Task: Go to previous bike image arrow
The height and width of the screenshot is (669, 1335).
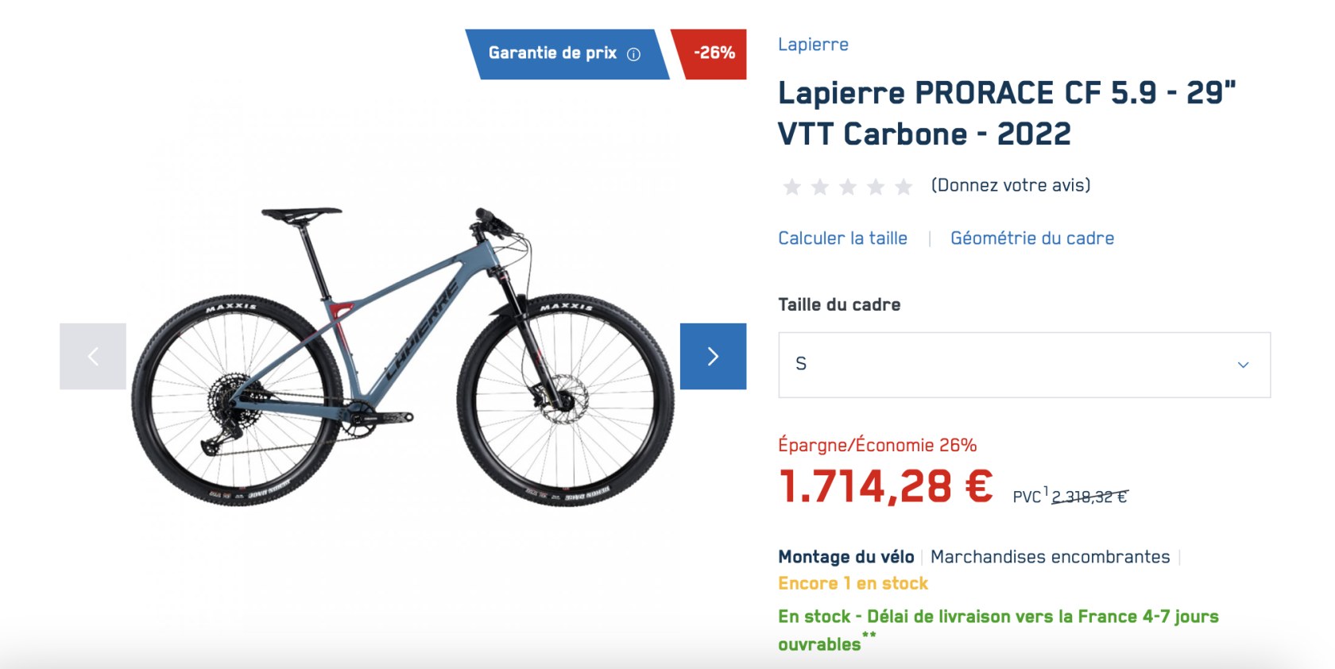Action: pos(93,356)
